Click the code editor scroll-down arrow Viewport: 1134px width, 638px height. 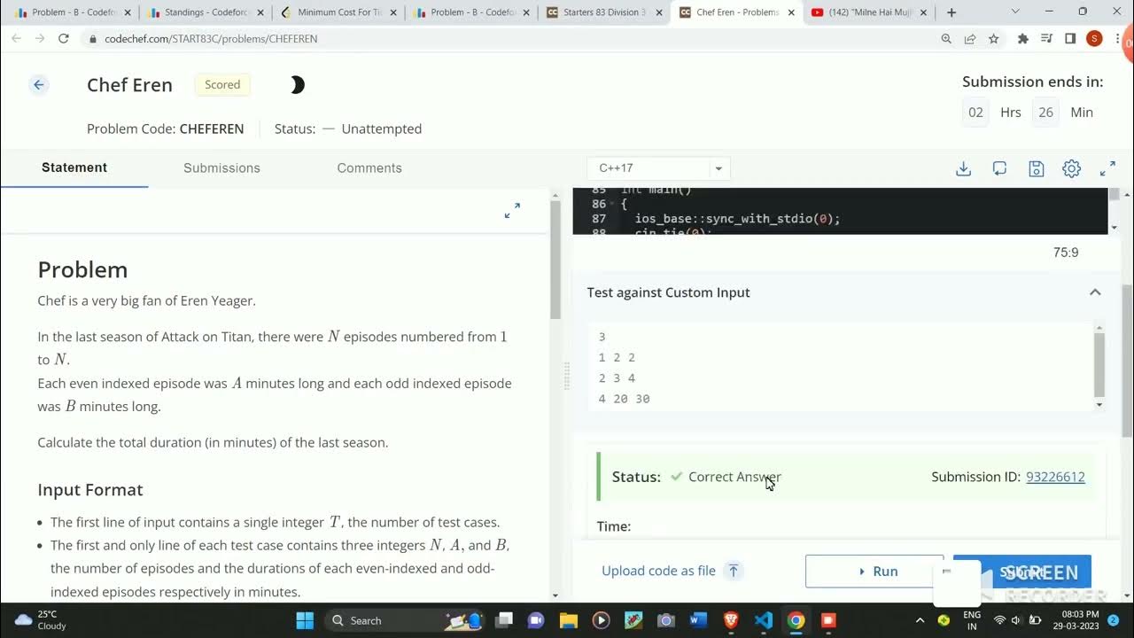1115,228
